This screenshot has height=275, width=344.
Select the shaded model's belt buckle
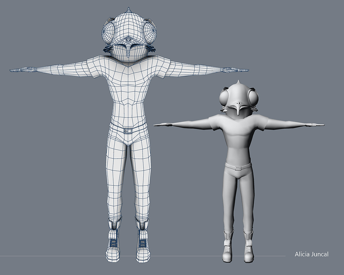tap(238, 168)
